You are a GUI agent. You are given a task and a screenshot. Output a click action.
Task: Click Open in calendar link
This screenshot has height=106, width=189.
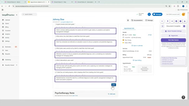[137, 46]
